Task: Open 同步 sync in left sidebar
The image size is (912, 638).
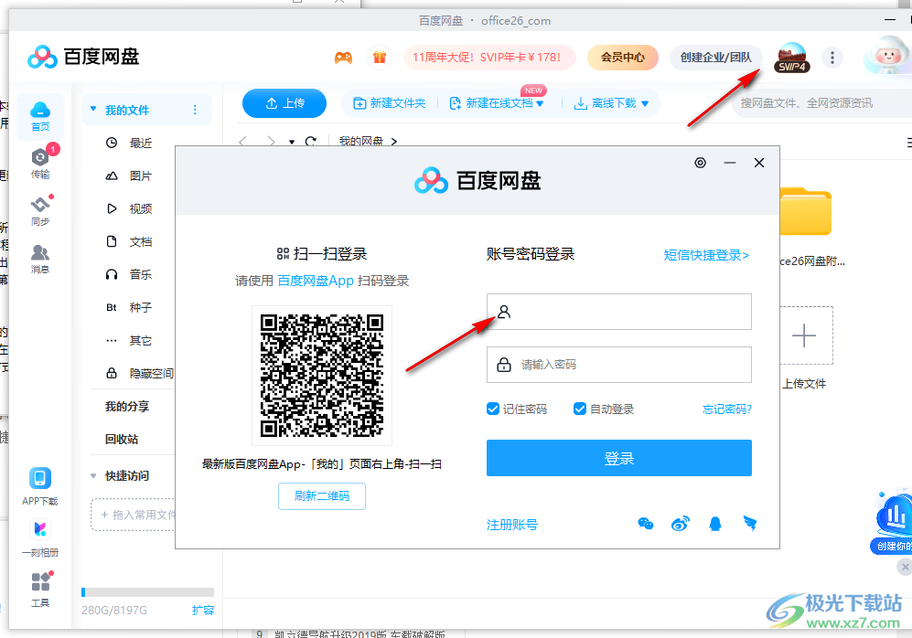Action: 40,210
